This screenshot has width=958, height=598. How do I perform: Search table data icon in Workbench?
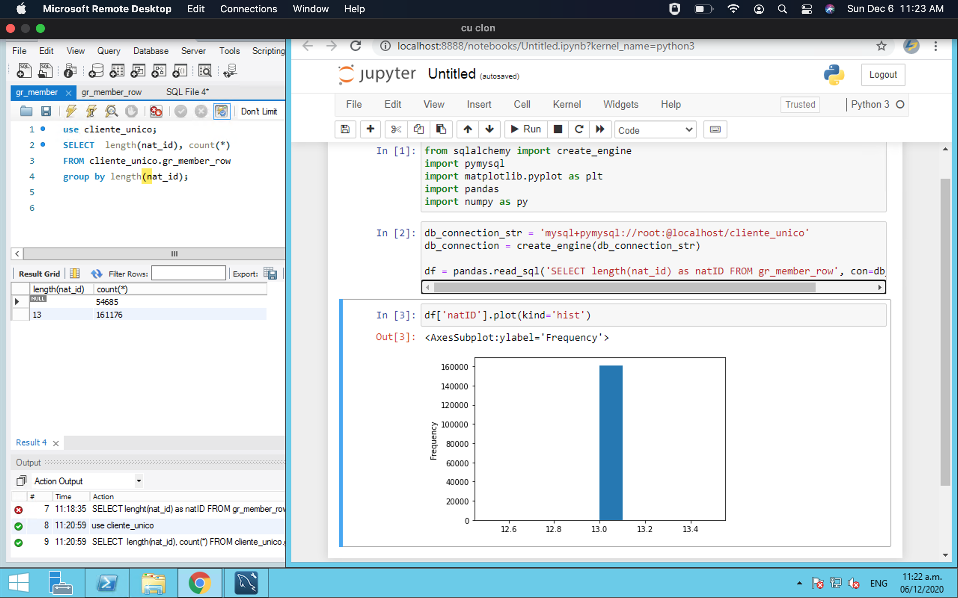coord(205,71)
